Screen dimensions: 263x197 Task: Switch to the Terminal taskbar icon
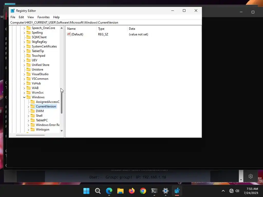coord(154,191)
